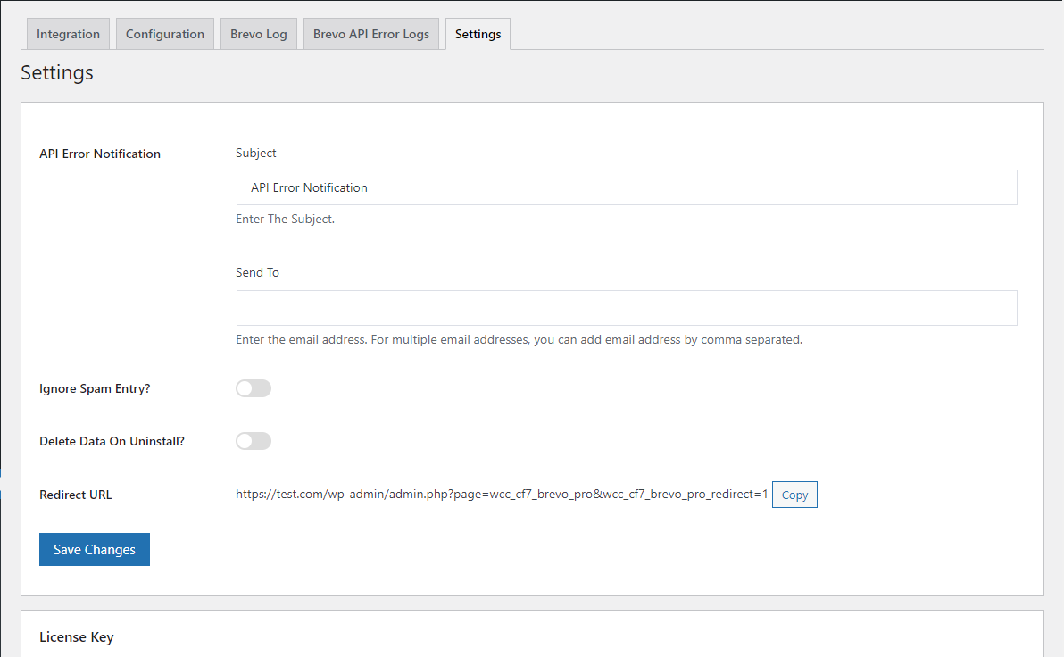Open the Configuration tab
1064x657 pixels.
pyautogui.click(x=165, y=34)
